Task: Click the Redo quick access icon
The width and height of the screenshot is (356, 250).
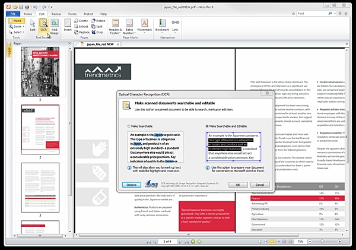Action: tap(44, 7)
